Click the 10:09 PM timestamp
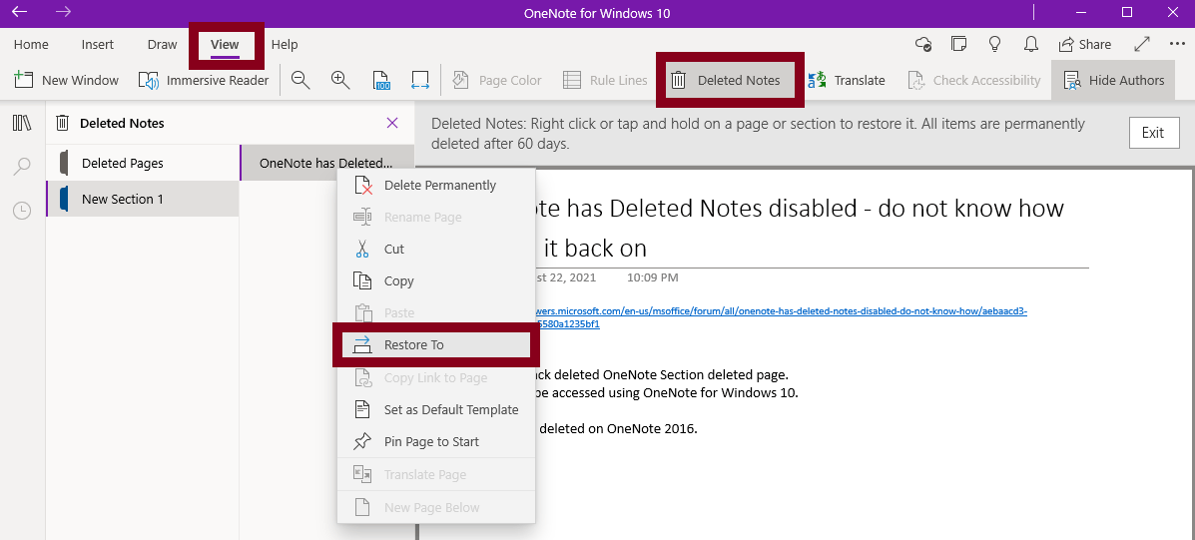 (652, 277)
